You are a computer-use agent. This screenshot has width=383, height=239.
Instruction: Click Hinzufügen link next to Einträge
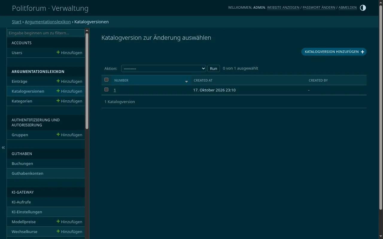(69, 81)
